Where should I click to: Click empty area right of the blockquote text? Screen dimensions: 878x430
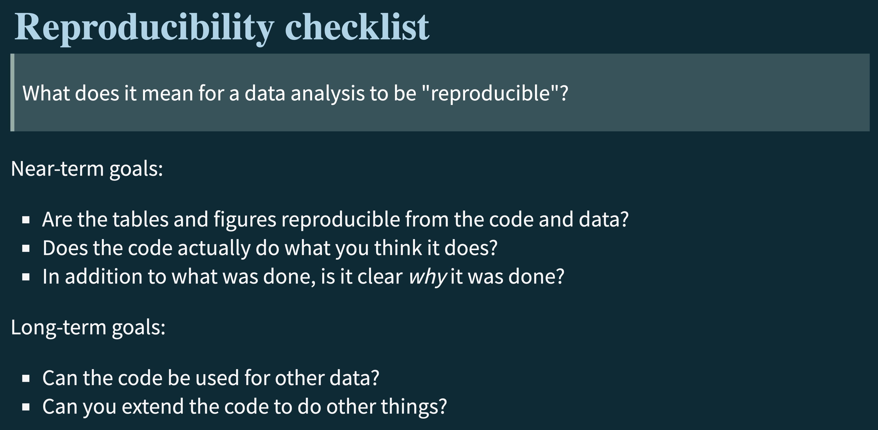(x=716, y=93)
